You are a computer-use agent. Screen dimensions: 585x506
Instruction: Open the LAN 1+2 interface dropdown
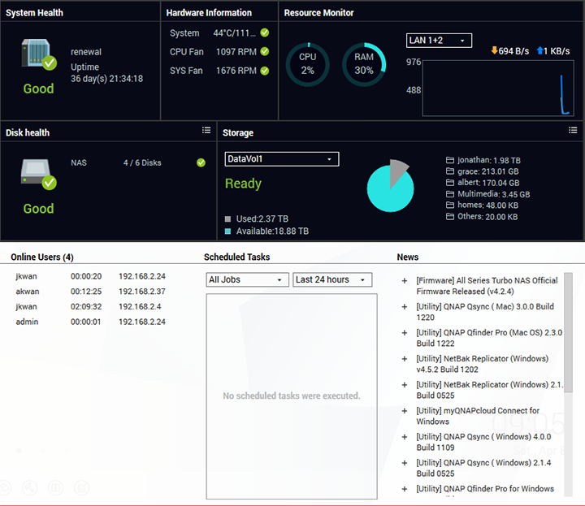[x=439, y=41]
